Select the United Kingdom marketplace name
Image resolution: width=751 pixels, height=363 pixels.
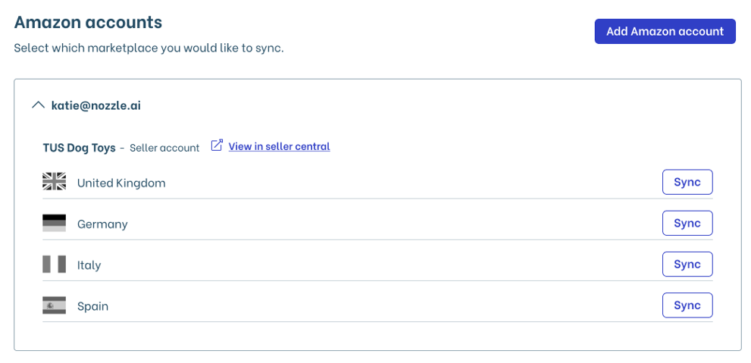121,183
